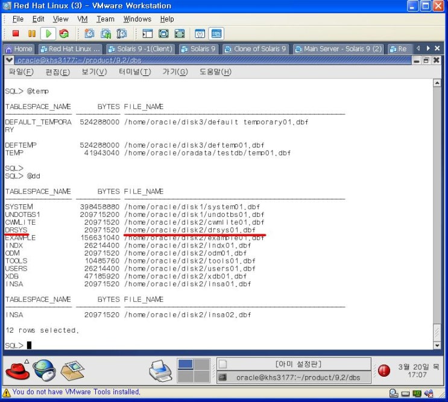
Task: Open the terminal window menu arrow
Action: click(9, 60)
